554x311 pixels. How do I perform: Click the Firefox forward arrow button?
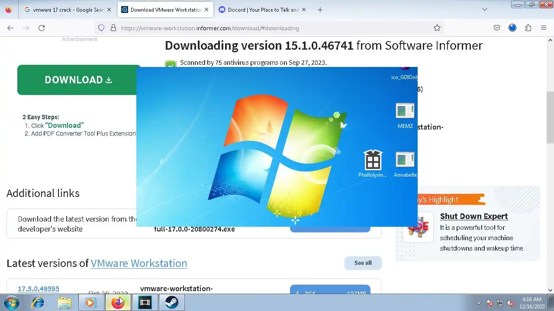(26, 28)
